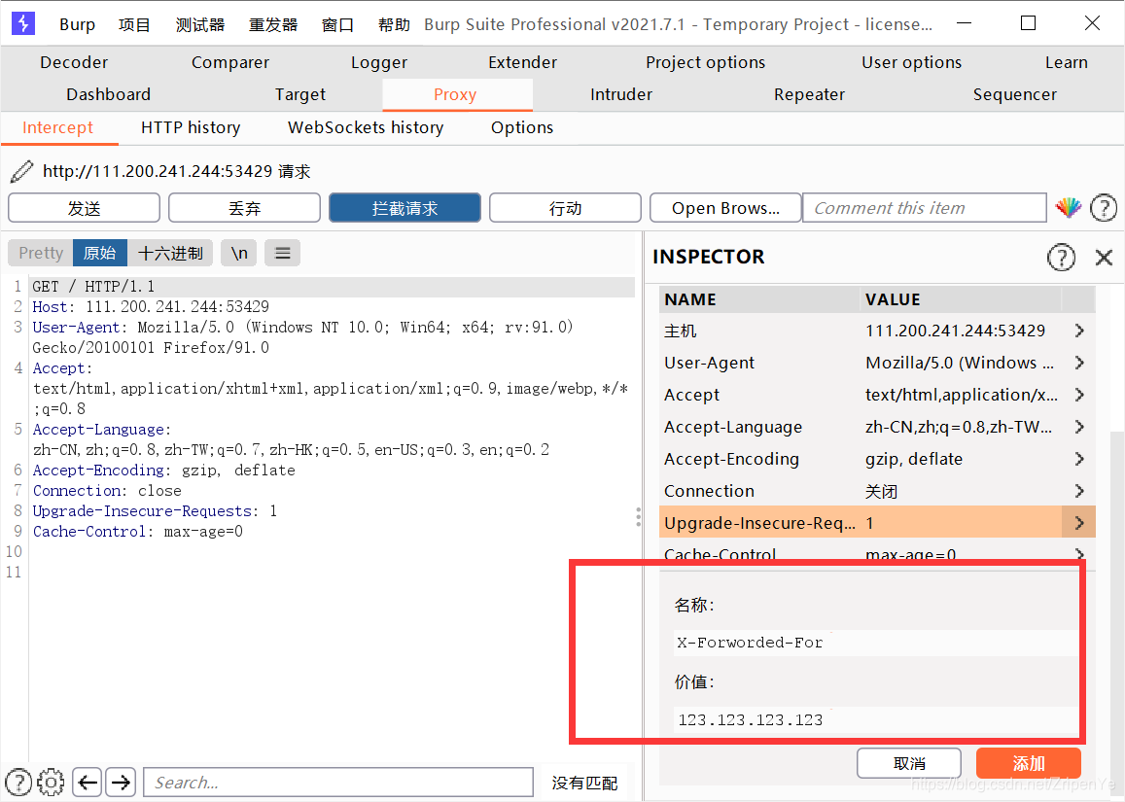Open search settings gear icon
1125x802 pixels.
[51, 782]
